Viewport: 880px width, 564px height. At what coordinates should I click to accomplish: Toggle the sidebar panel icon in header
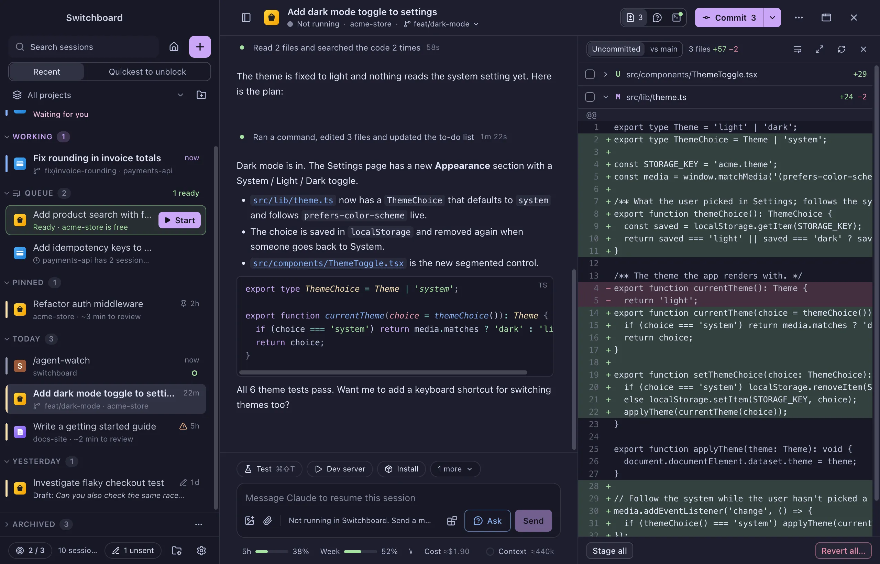coord(246,18)
